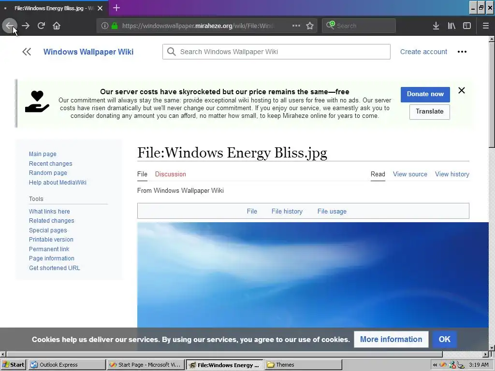The image size is (495, 371).
Task: Collapse the wiki sidebar with double chevron
Action: [x=27, y=52]
